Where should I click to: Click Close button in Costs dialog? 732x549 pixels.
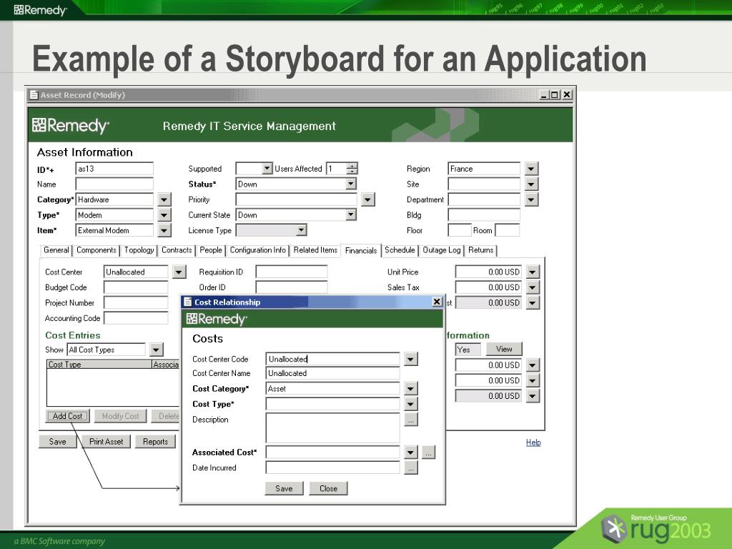pyautogui.click(x=328, y=488)
